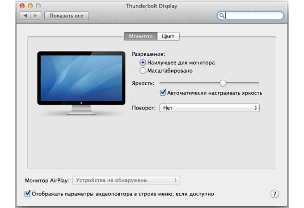This screenshot has height=208, width=304.
Task: Go back with the left arrow button
Action: [x=25, y=16]
